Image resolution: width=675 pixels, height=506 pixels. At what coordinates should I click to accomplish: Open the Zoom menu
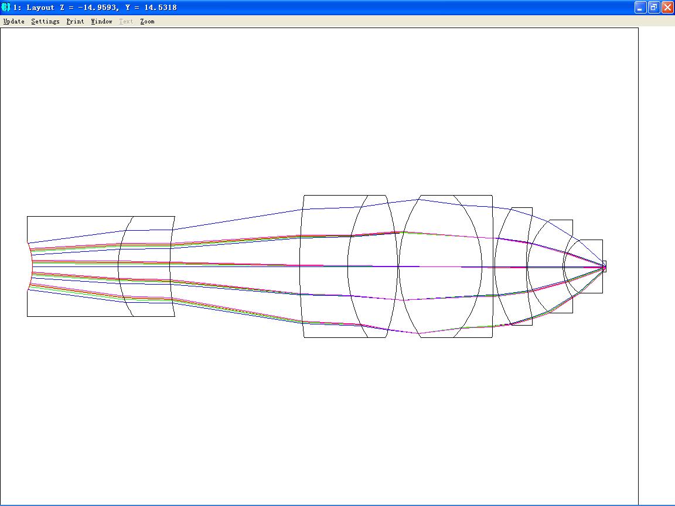(x=147, y=21)
